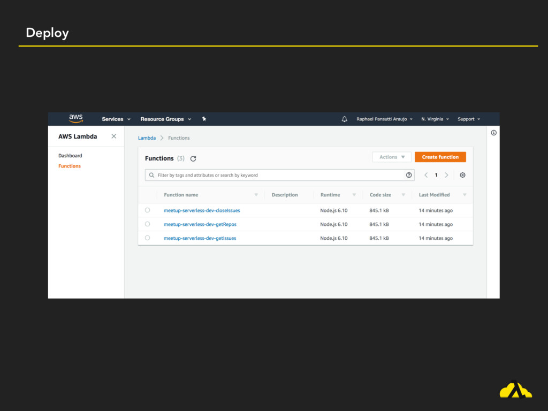Image resolution: width=548 pixels, height=411 pixels.
Task: Open the search help question icon
Action: [x=409, y=175]
